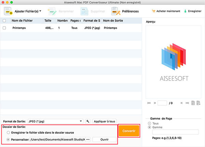
Task: Click the page number input field
Action: 162,103
